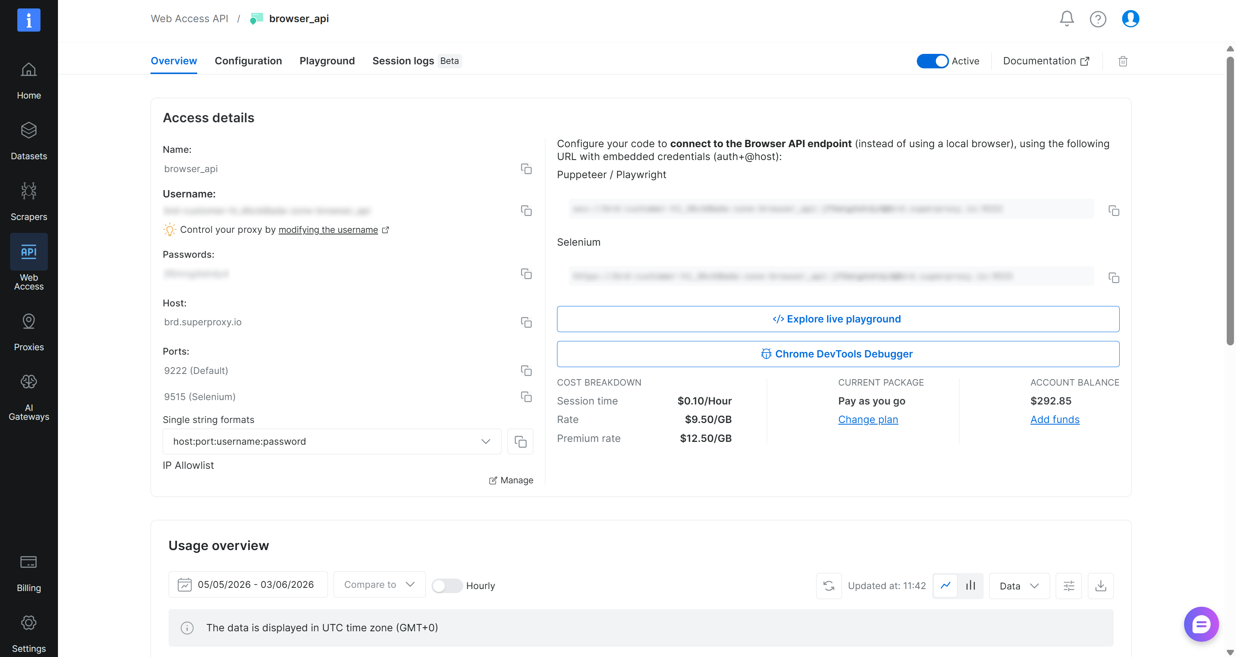The height and width of the screenshot is (657, 1236).
Task: Switch to the Configuration tab
Action: tap(248, 61)
